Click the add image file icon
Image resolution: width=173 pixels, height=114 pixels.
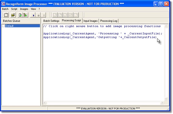tap(20, 15)
